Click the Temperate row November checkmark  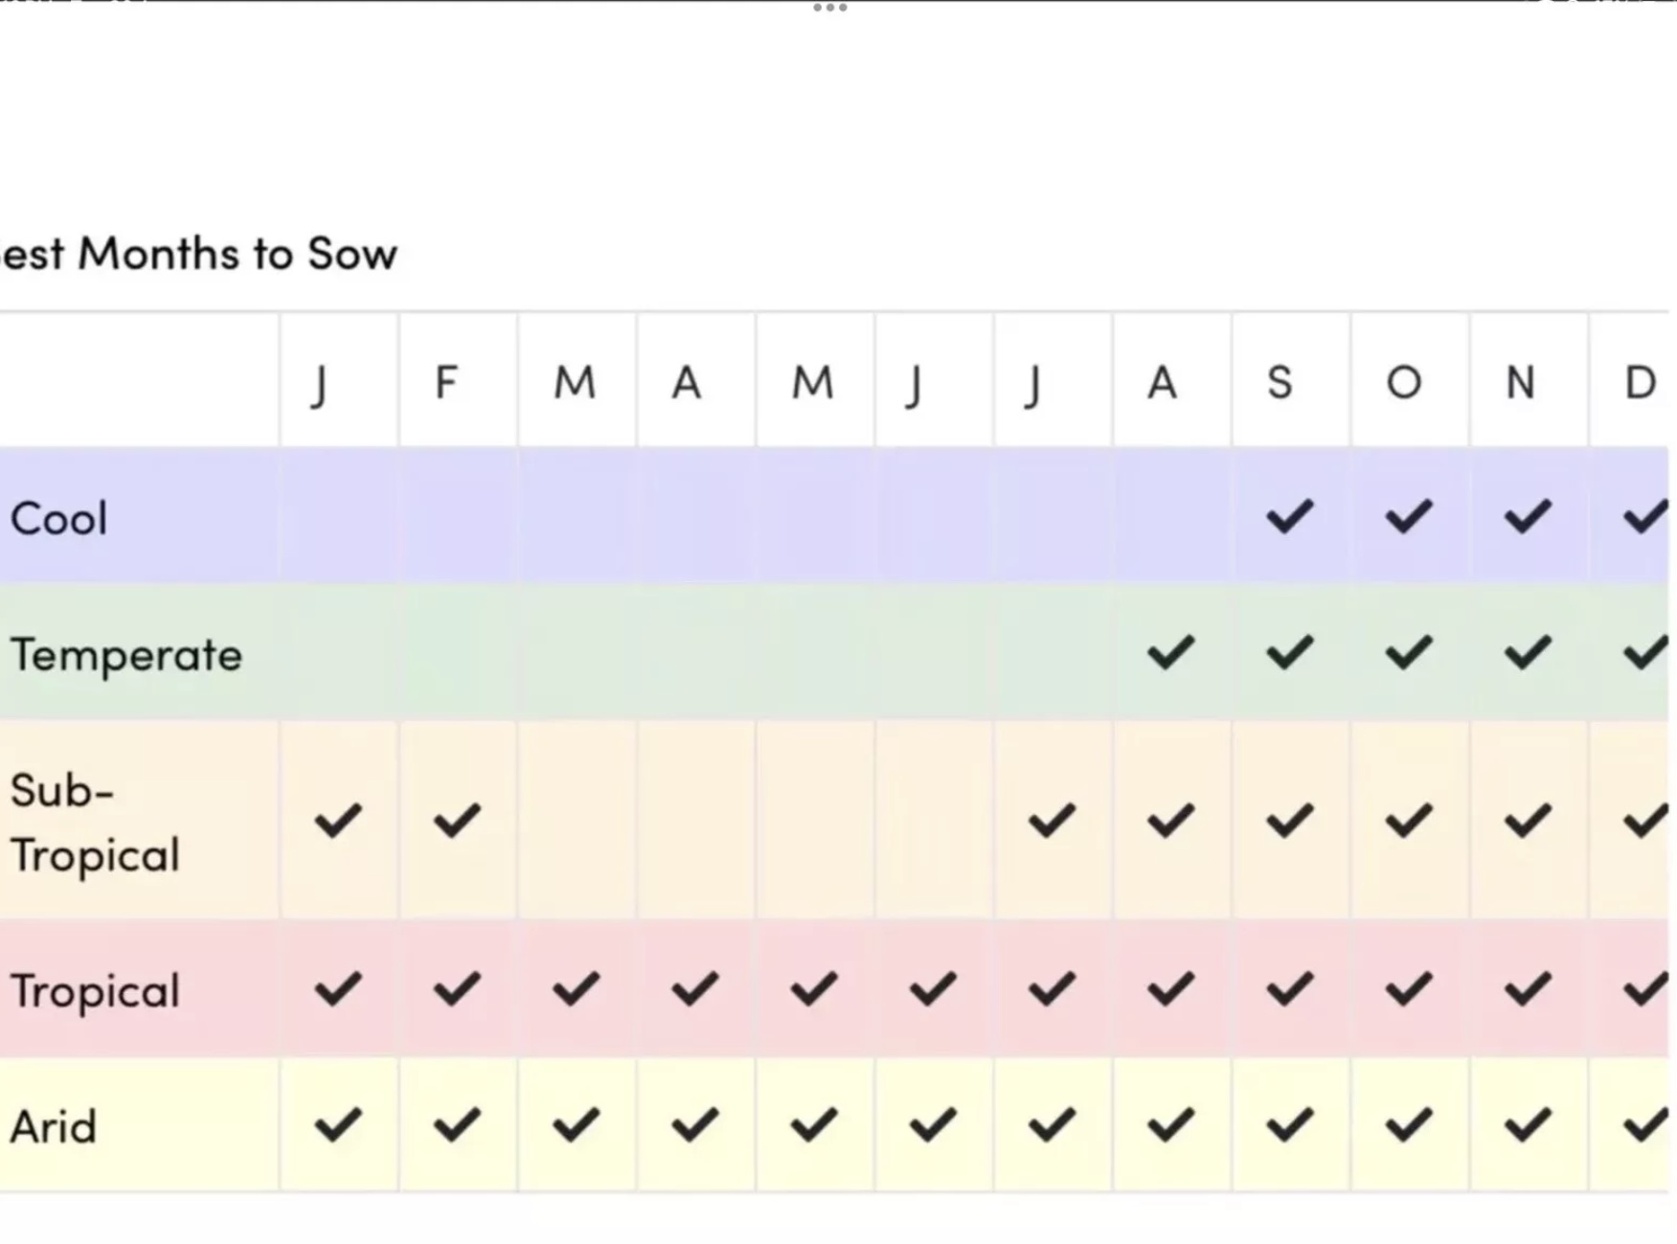click(1527, 653)
